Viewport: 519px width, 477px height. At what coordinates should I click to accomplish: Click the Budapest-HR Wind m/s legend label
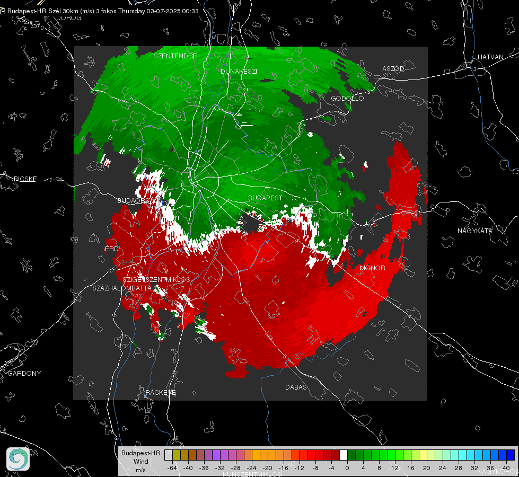coord(140,461)
